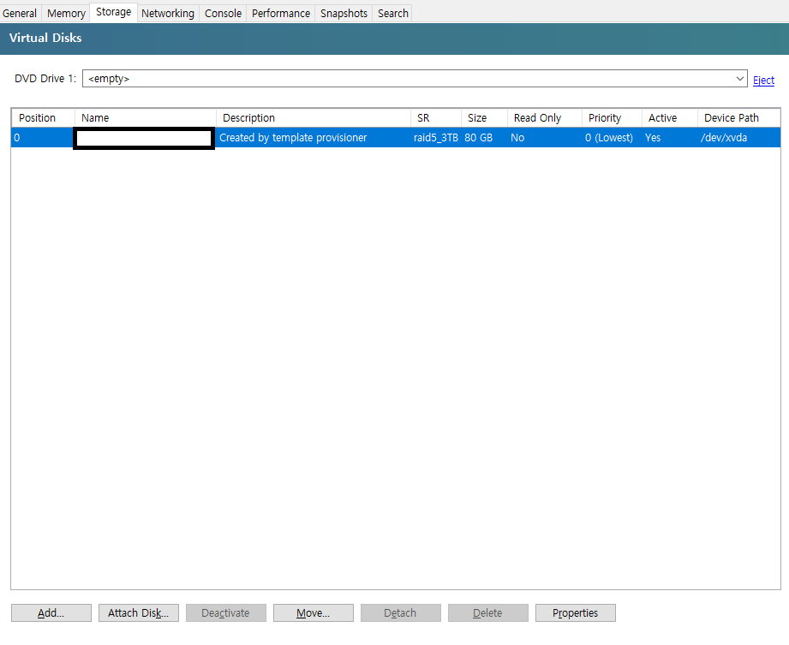The height and width of the screenshot is (645, 789).
Task: View the Performance tab
Action: (x=280, y=13)
